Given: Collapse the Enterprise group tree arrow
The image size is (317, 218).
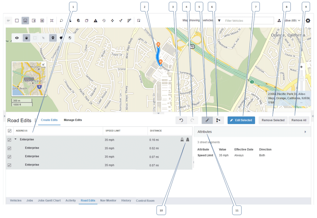Looking at the screenshot, I should [x=15, y=139].
